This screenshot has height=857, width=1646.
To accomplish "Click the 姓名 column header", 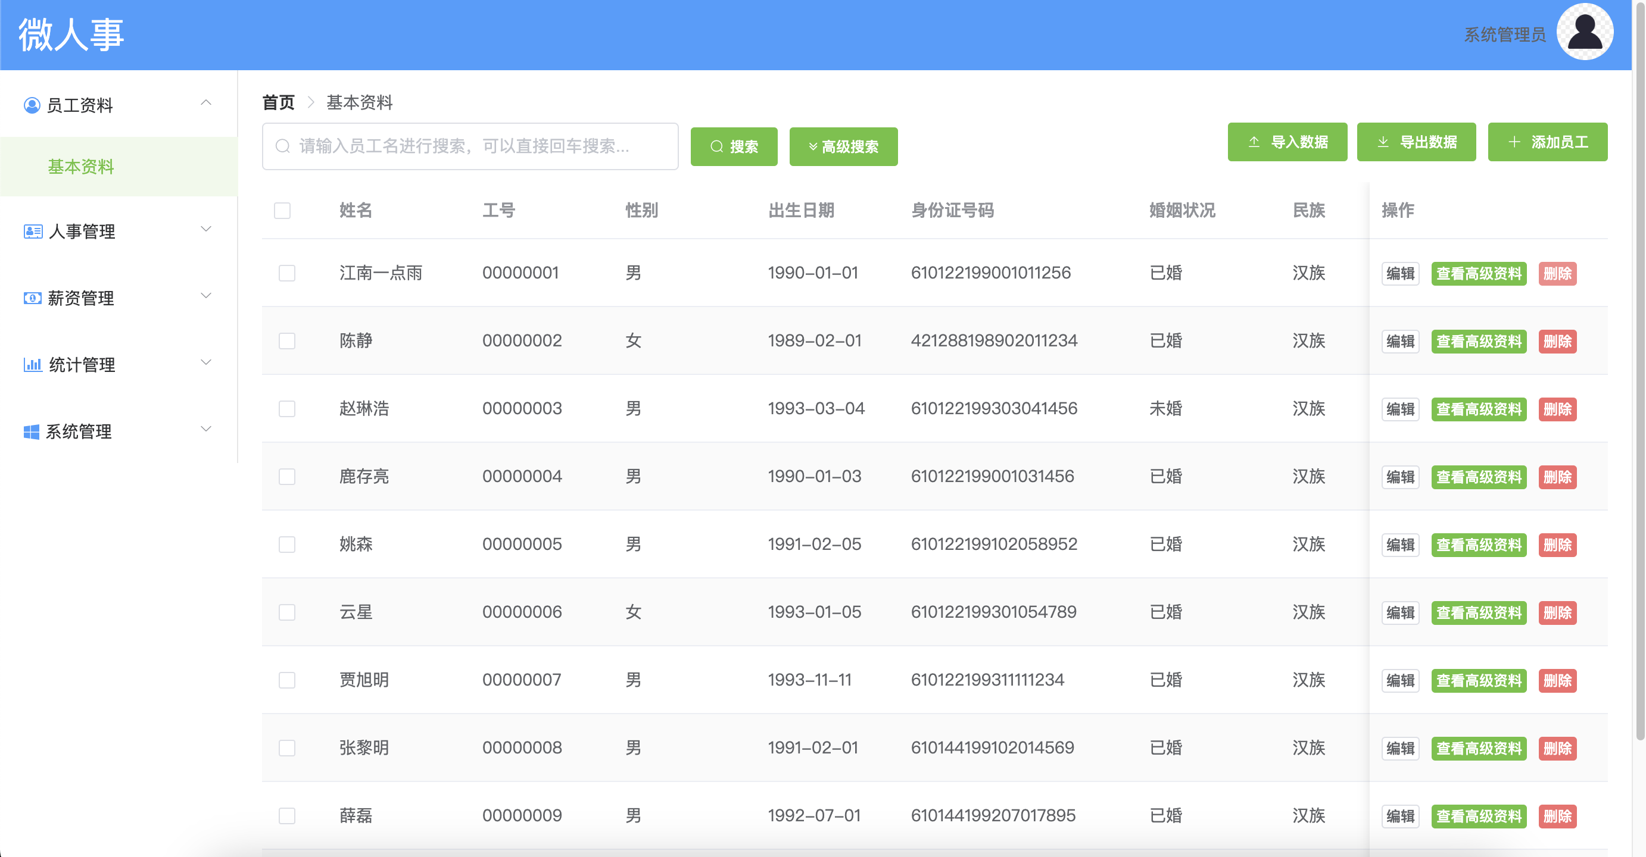I will (356, 210).
